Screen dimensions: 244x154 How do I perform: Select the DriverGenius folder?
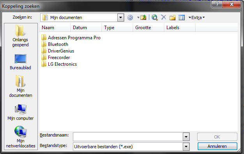pyautogui.click(x=58, y=51)
